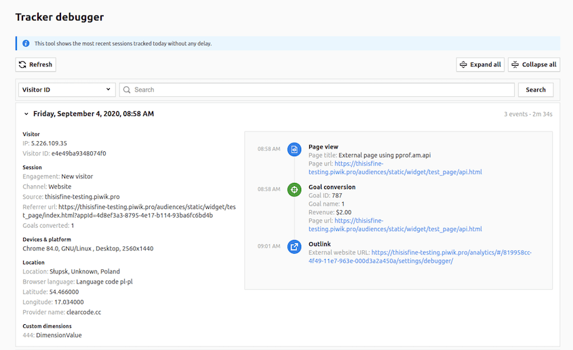Expand all sessions
Screen dimensions: 573x350
480,64
